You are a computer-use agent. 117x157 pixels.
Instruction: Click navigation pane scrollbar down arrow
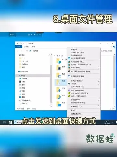click(51, 106)
